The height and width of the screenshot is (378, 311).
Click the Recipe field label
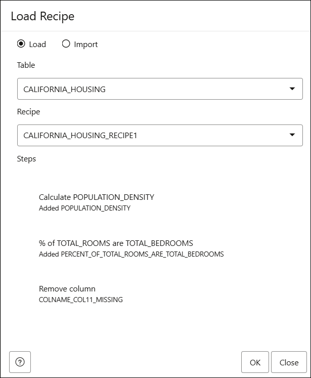click(28, 112)
